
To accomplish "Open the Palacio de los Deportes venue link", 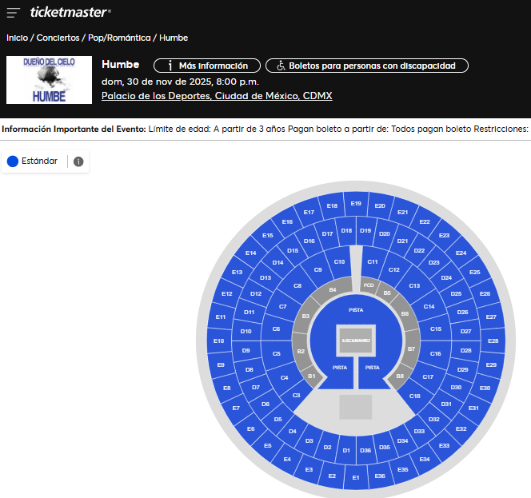I will [x=217, y=96].
